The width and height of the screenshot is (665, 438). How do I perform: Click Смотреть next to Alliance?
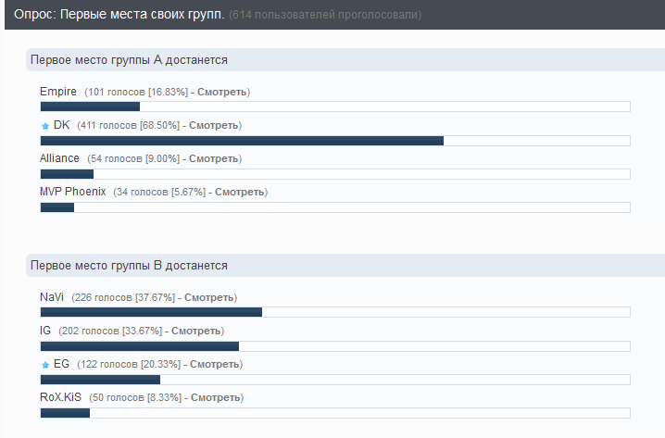click(213, 158)
